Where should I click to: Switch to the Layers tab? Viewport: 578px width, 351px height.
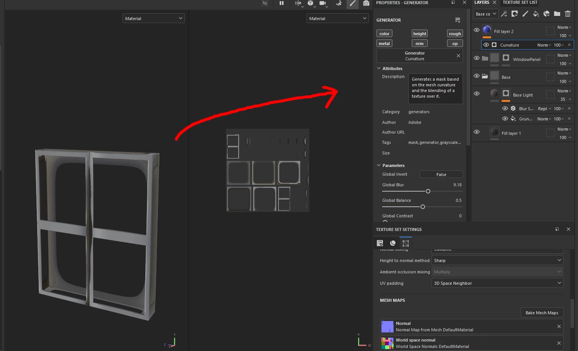point(482,2)
